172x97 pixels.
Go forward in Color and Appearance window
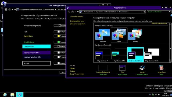[10, 10]
